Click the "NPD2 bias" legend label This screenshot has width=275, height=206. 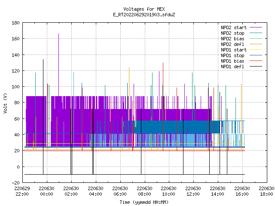232,39
